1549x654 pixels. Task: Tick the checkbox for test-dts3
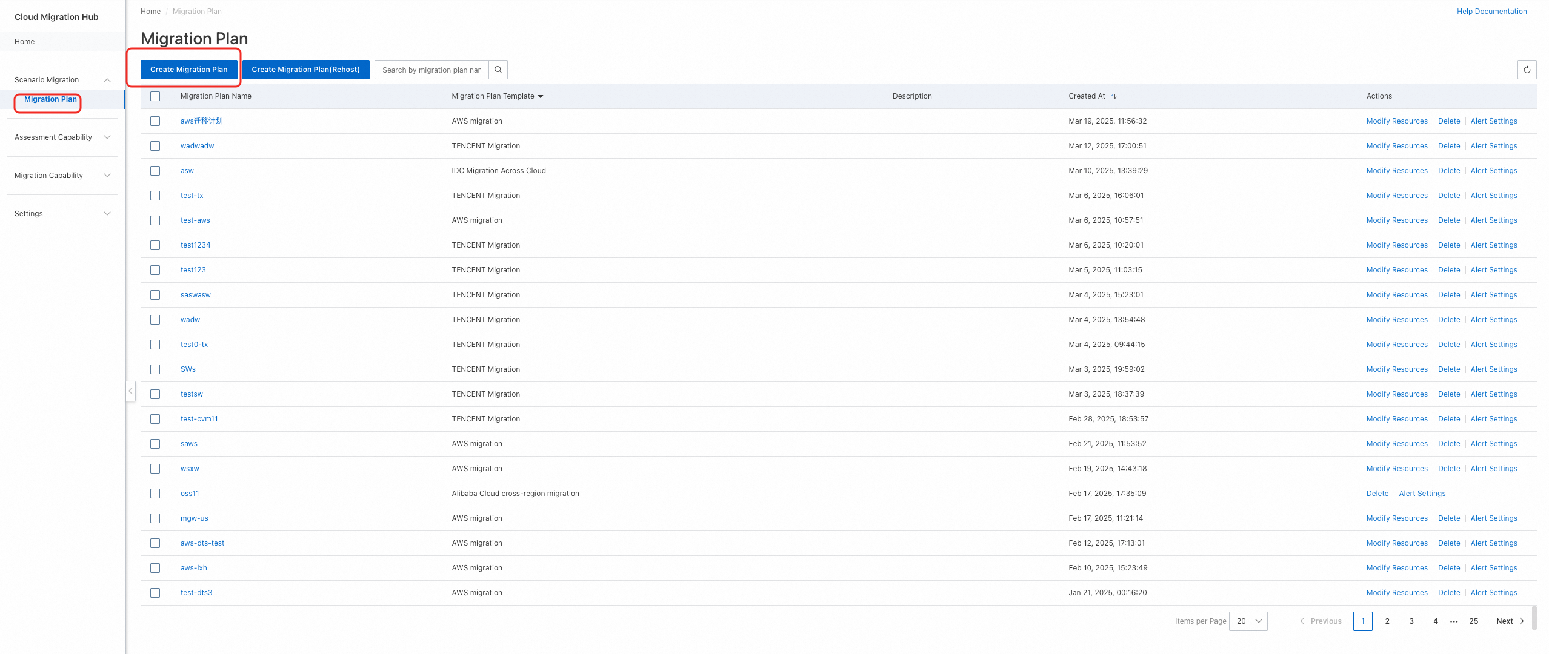pos(155,593)
